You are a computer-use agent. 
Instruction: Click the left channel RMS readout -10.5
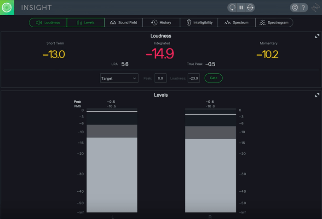pos(111,106)
